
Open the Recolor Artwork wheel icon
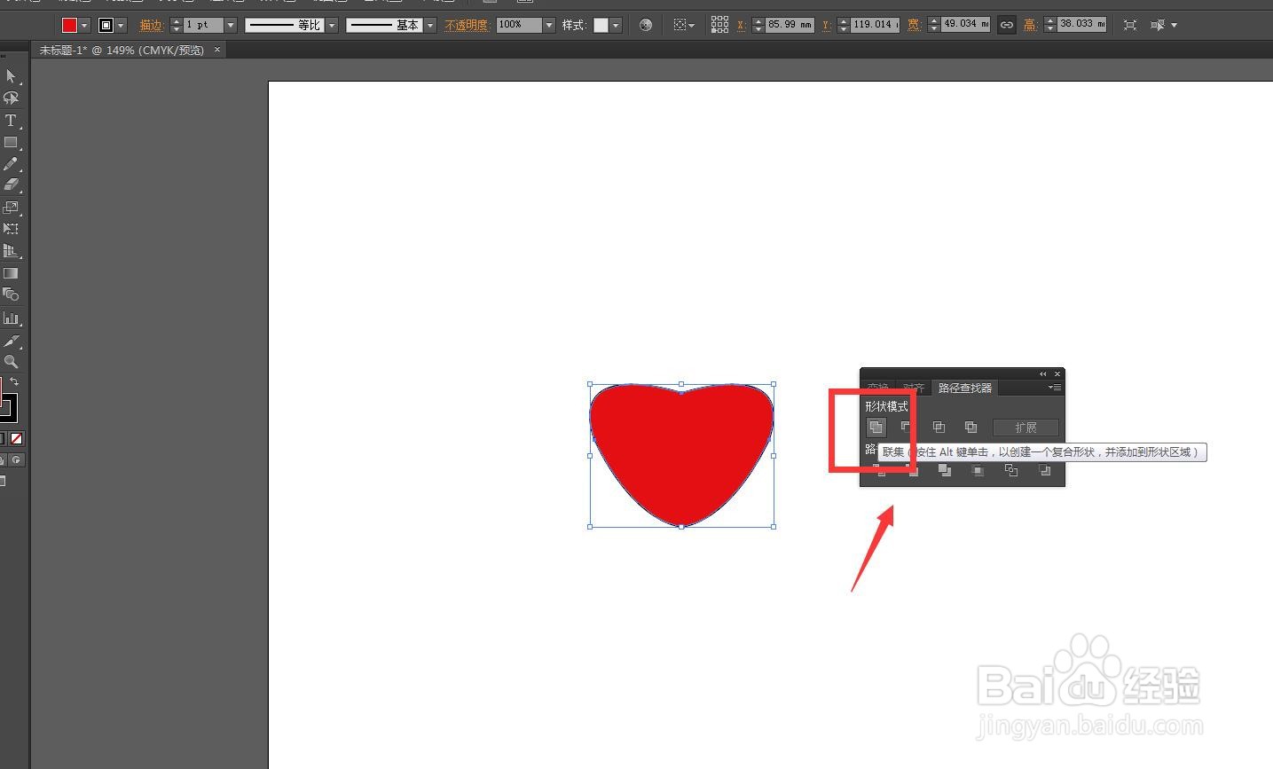click(x=646, y=25)
